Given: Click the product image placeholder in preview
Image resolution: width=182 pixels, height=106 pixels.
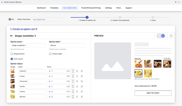Looking at the screenshot, I should 113,61.
